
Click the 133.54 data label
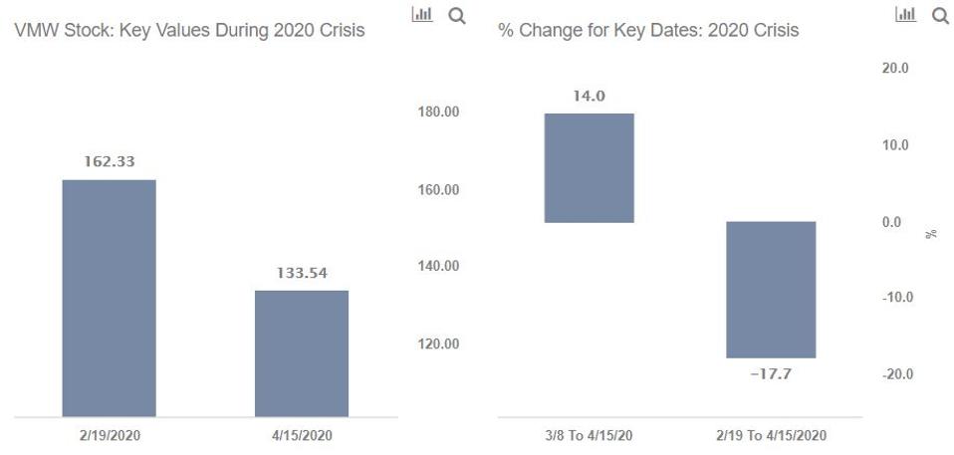tap(302, 272)
